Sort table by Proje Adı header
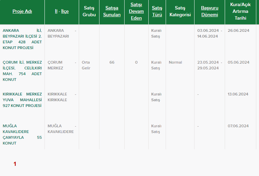259x176 pixels. tap(22, 12)
